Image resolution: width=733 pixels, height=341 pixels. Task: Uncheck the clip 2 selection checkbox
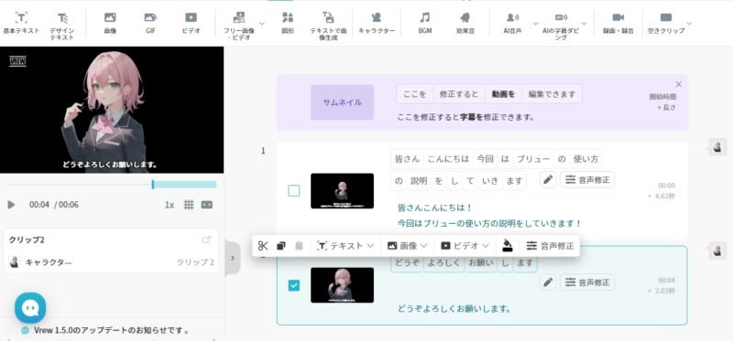(x=293, y=285)
